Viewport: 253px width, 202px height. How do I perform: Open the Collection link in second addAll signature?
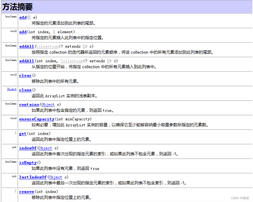click(x=72, y=61)
